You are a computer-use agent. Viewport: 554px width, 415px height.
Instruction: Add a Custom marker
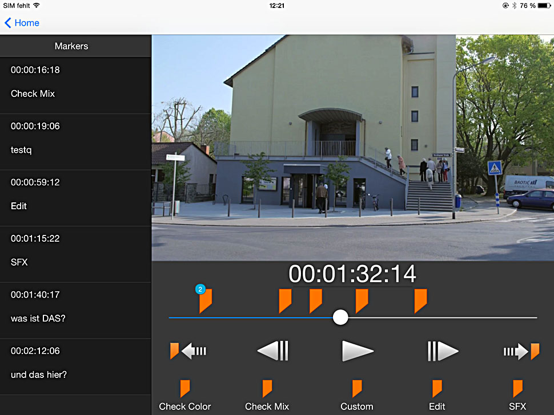(x=357, y=396)
